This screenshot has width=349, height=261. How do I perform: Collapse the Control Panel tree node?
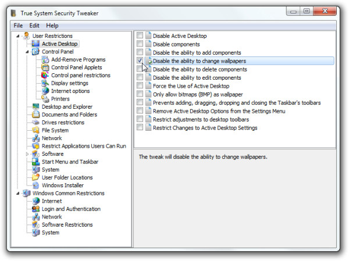coord(27,52)
